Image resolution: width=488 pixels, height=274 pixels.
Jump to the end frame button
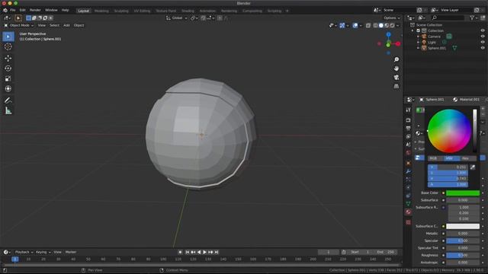(217, 252)
